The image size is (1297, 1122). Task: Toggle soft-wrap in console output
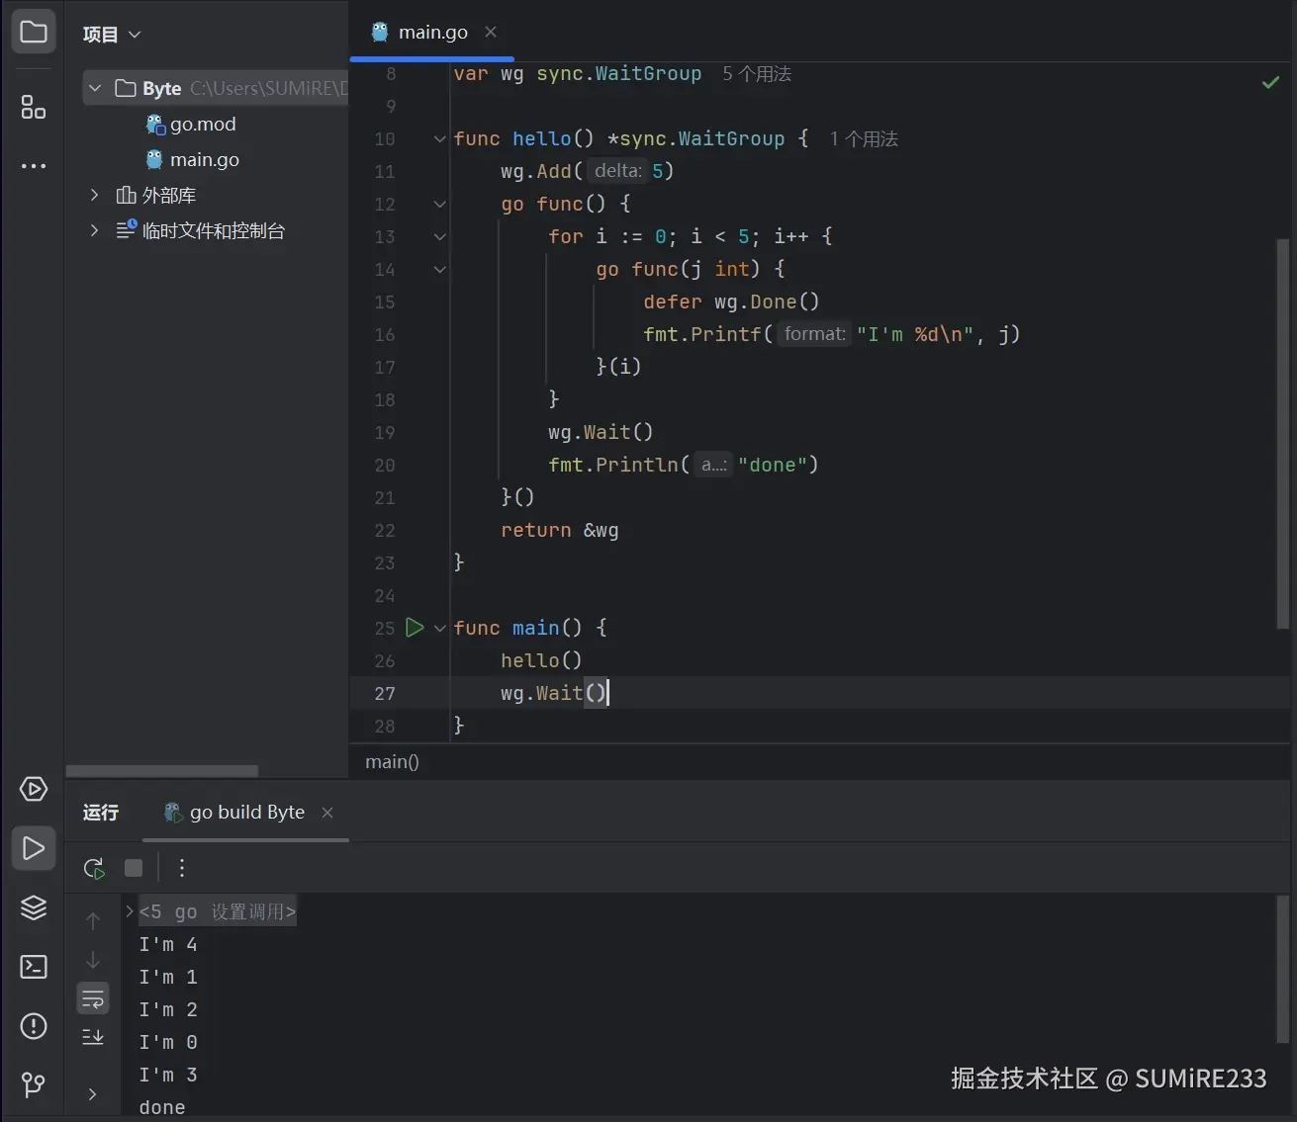click(93, 998)
